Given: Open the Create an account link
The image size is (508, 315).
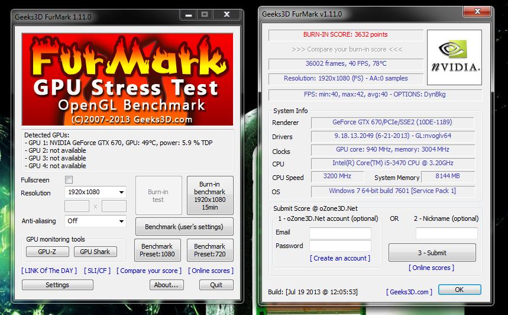Looking at the screenshot, I should click(340, 258).
